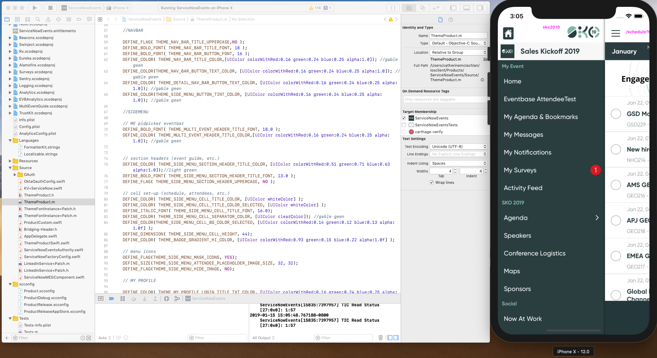Toggle breakpoints in the debug bar

pyautogui.click(x=112, y=298)
